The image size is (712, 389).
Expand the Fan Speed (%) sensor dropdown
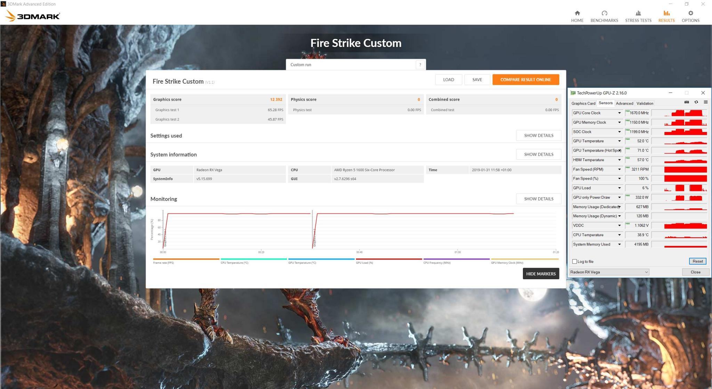(x=619, y=179)
